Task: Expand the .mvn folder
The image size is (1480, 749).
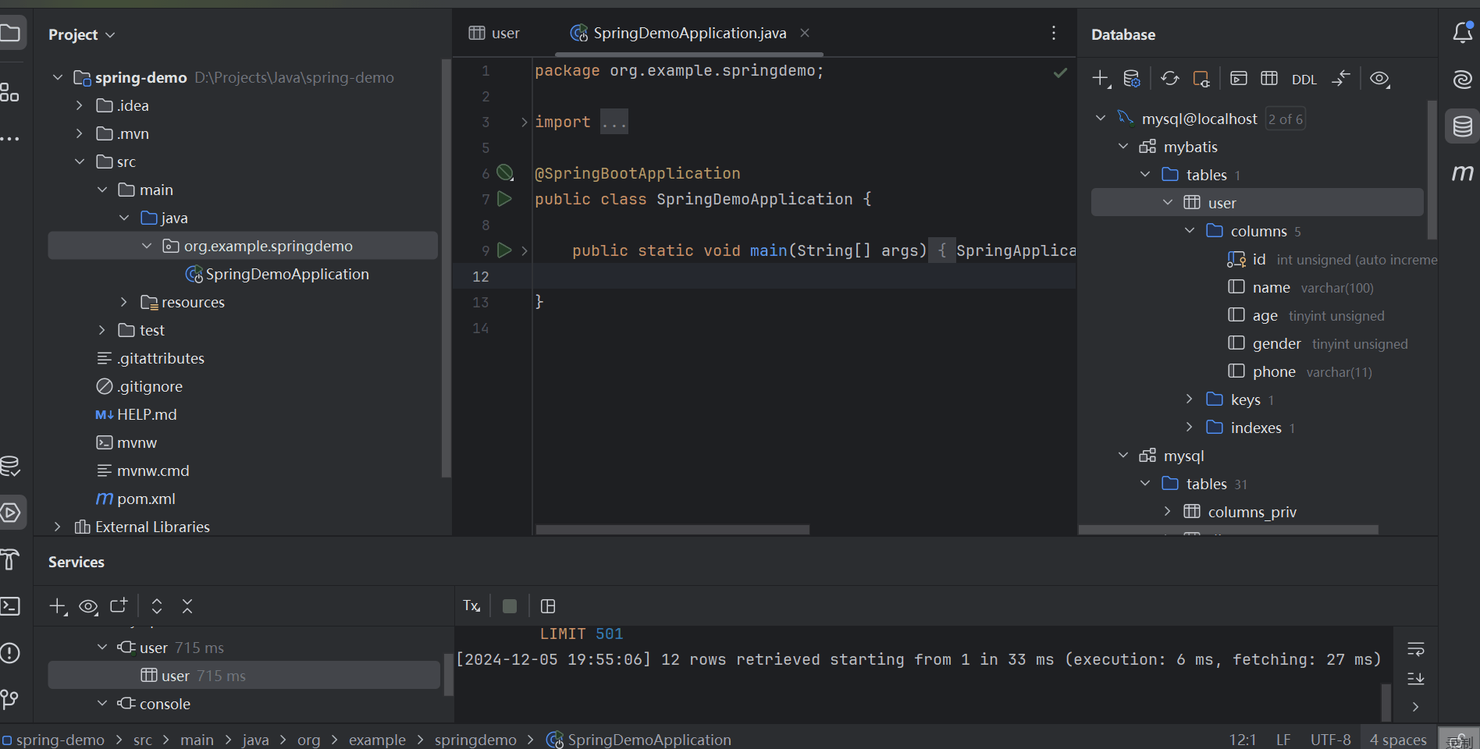Action: (x=80, y=133)
